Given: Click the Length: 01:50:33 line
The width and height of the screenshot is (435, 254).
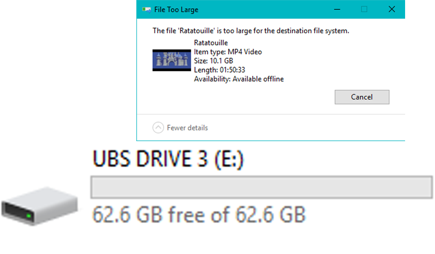Looking at the screenshot, I should 220,70.
